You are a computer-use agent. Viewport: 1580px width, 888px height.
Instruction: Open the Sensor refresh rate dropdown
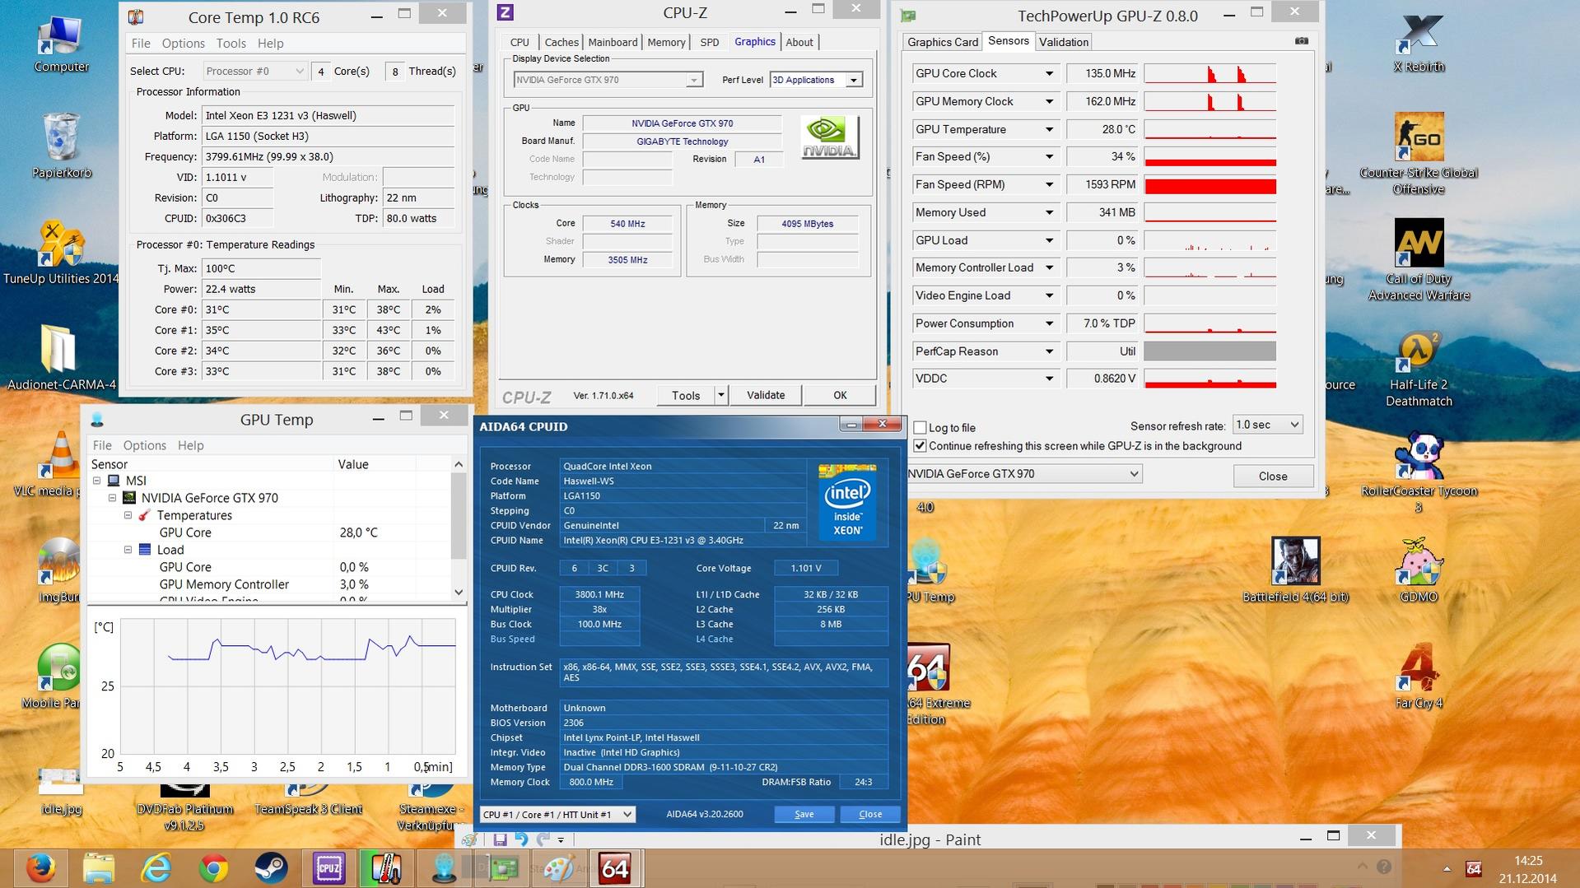1267,425
